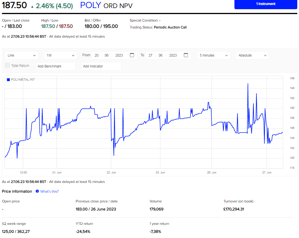
Task: Select the From day field showing 20
Action: [x=96, y=55]
